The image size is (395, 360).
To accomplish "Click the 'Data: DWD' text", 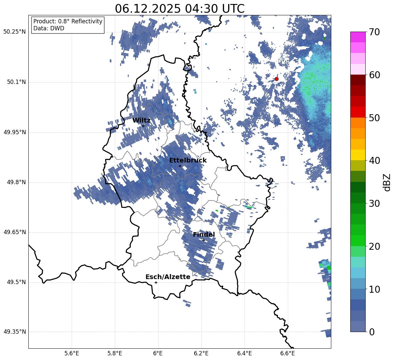I will click(x=49, y=28).
